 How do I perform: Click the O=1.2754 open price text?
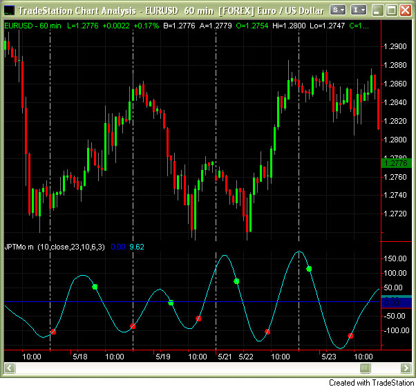(252, 26)
